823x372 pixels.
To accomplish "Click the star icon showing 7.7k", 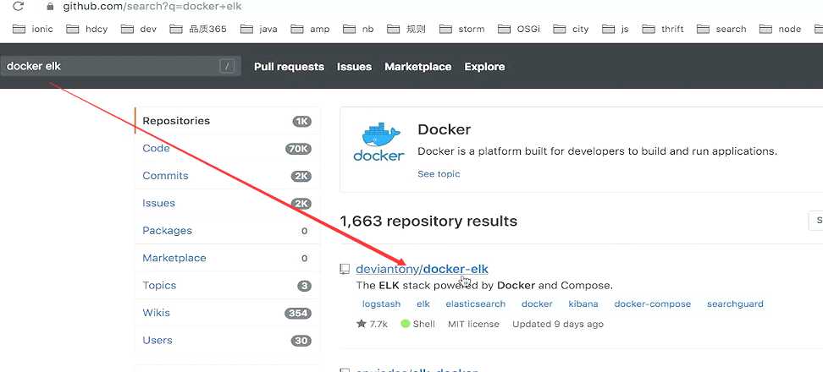I will click(x=361, y=324).
